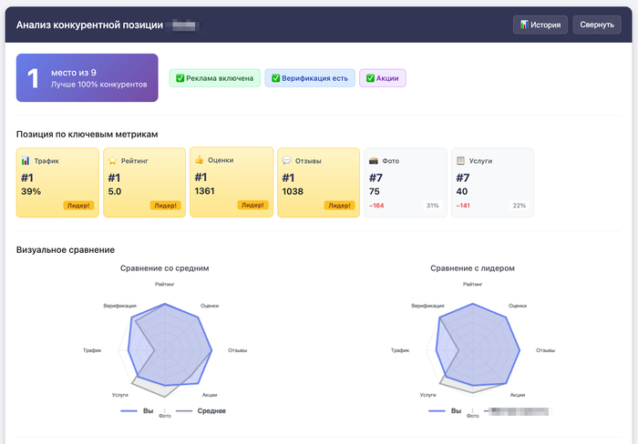
Task: Select the Услуги metric card
Action: (x=492, y=183)
